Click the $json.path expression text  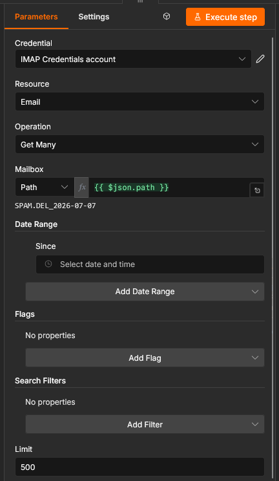(x=132, y=187)
